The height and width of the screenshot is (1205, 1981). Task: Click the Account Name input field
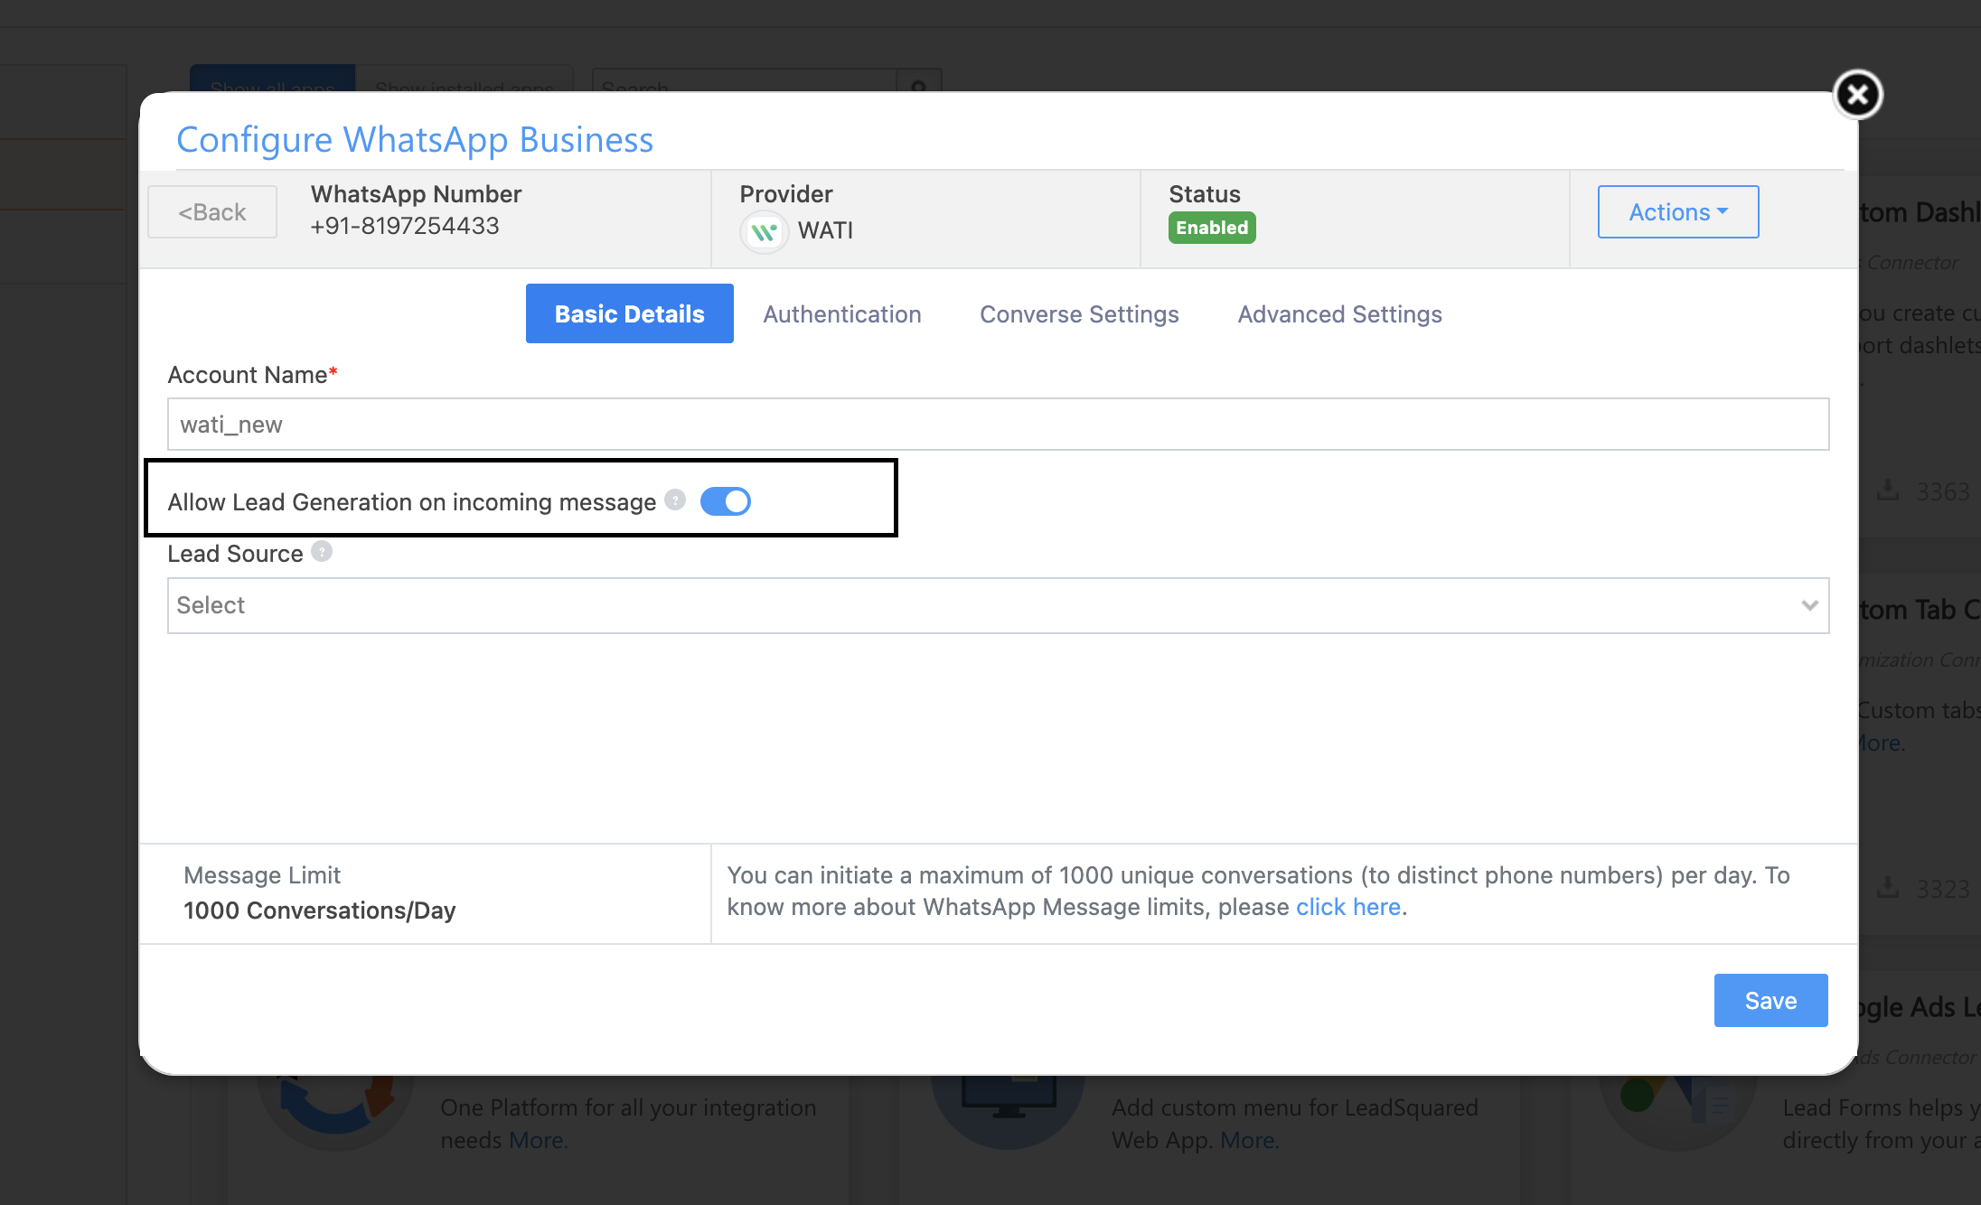point(997,425)
